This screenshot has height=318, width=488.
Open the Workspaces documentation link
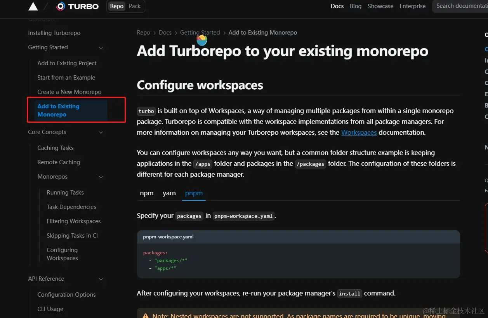point(359,132)
